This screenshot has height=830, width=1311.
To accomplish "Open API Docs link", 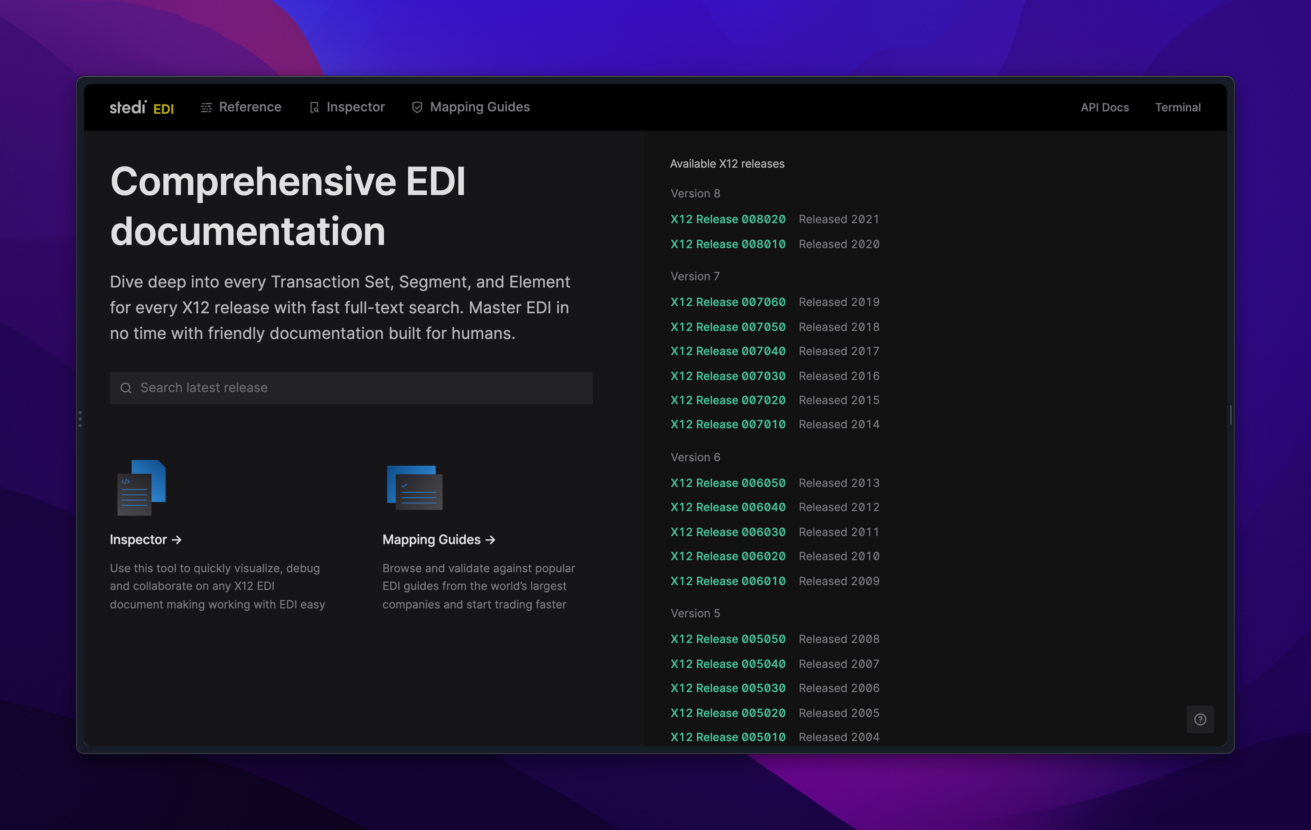I will (1105, 107).
